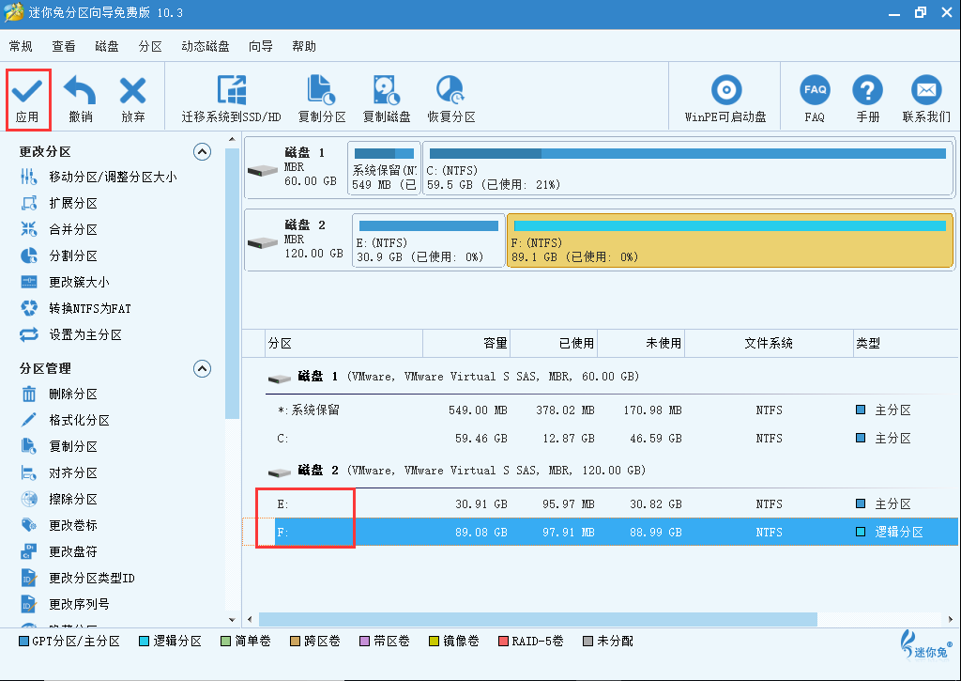Sort the table by 类型 column header
Image resolution: width=961 pixels, height=681 pixels.
pyautogui.click(x=907, y=344)
